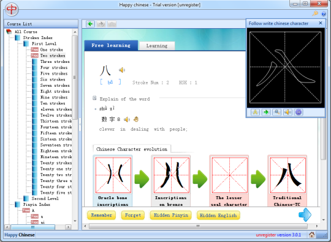Click green arrow in follow-write toolbar
Image resolution: width=331 pixels, height=242 pixels.
[266, 112]
